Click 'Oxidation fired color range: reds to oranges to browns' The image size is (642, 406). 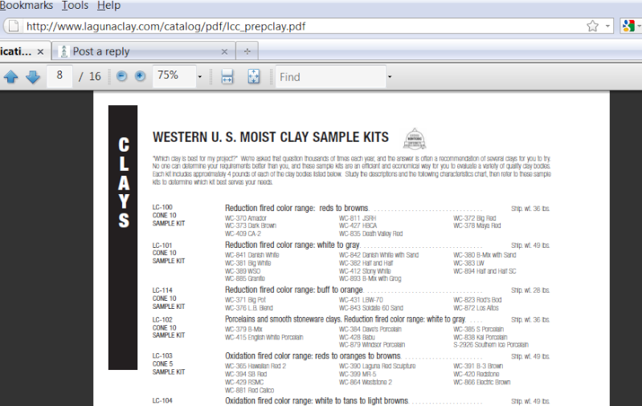click(313, 356)
